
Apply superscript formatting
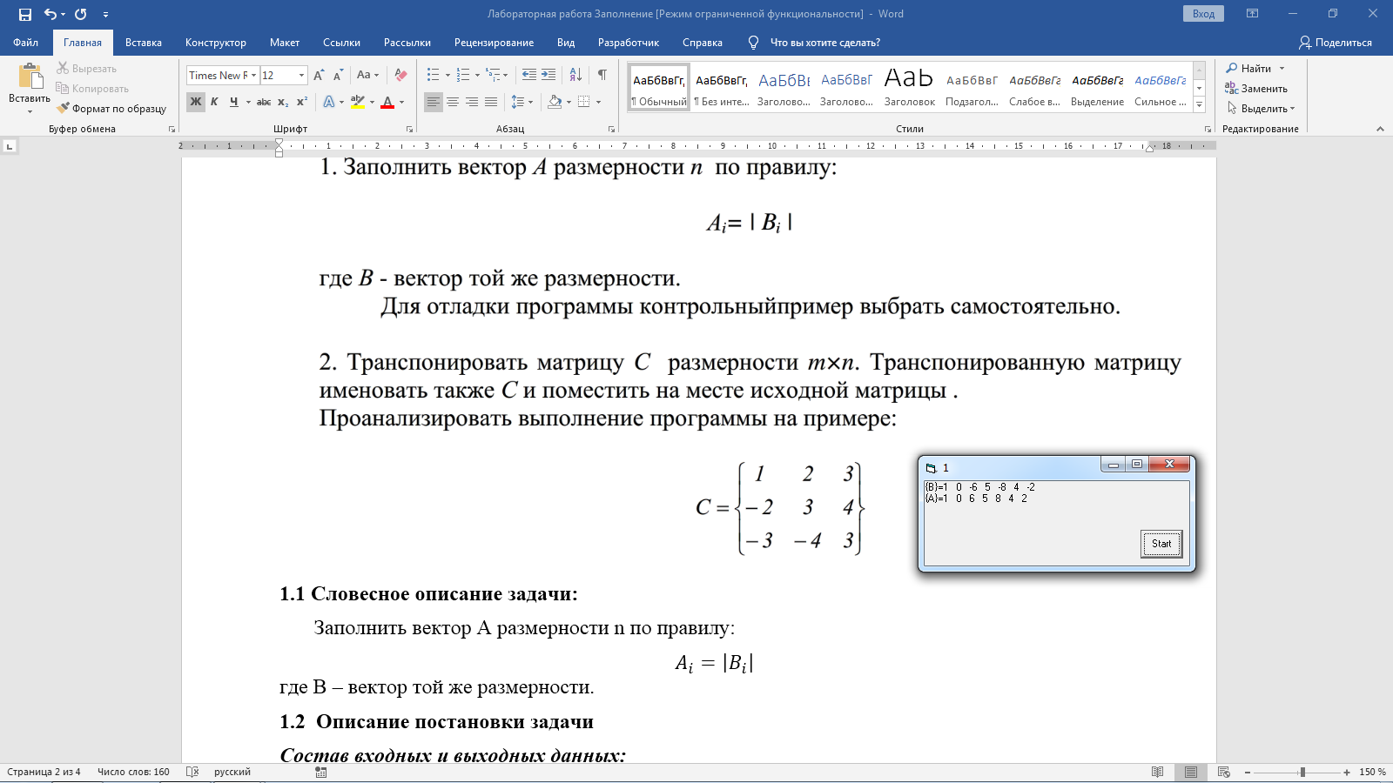pos(302,102)
